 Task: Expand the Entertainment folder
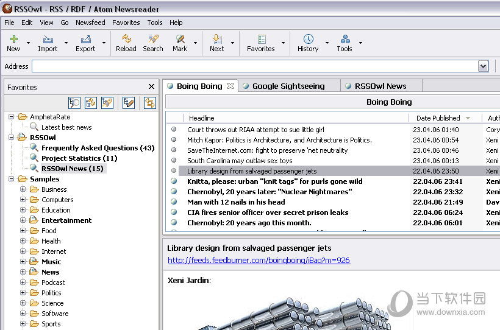pos(23,220)
